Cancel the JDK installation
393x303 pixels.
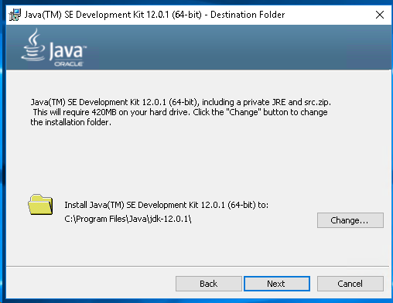pos(350,284)
